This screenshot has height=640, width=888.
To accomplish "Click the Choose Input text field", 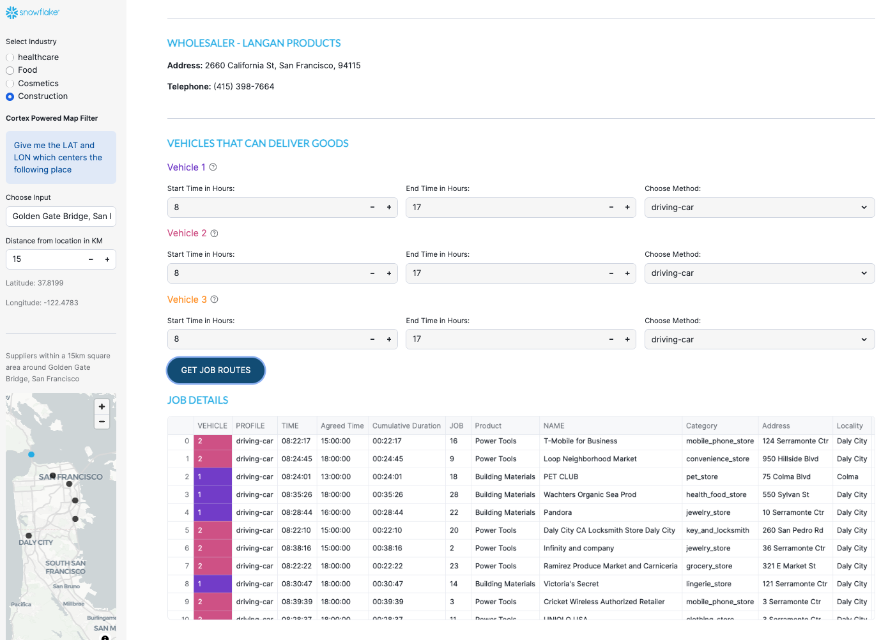I will 61,217.
